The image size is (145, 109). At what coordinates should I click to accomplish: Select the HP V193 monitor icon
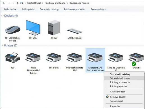[33, 28]
